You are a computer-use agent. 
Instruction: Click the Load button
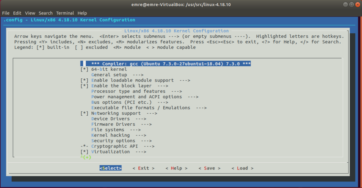[x=243, y=168]
